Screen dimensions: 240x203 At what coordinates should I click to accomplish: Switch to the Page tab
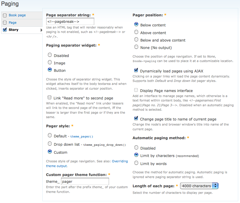coord(12,23)
